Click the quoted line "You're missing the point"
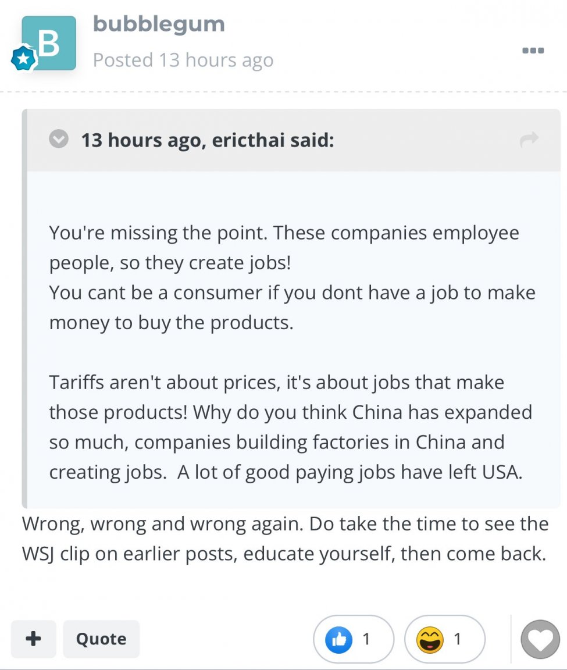Screen dimensions: 567x670 157,233
